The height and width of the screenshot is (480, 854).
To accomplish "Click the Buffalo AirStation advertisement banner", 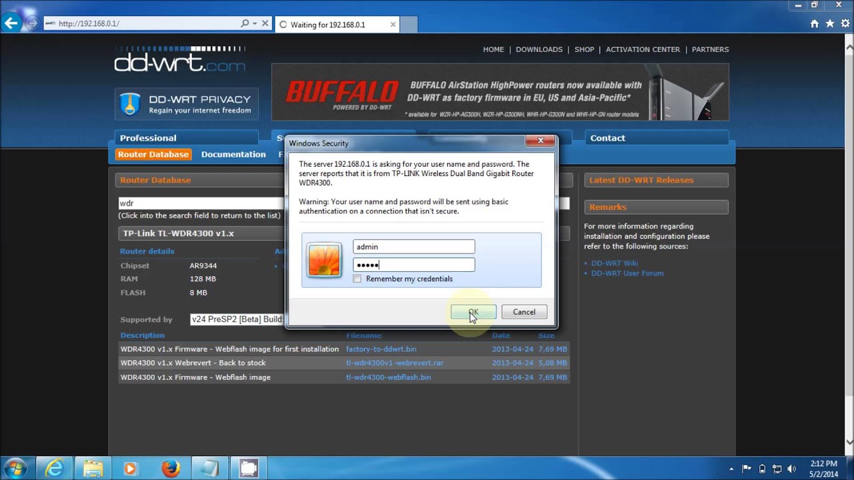I will [500, 91].
